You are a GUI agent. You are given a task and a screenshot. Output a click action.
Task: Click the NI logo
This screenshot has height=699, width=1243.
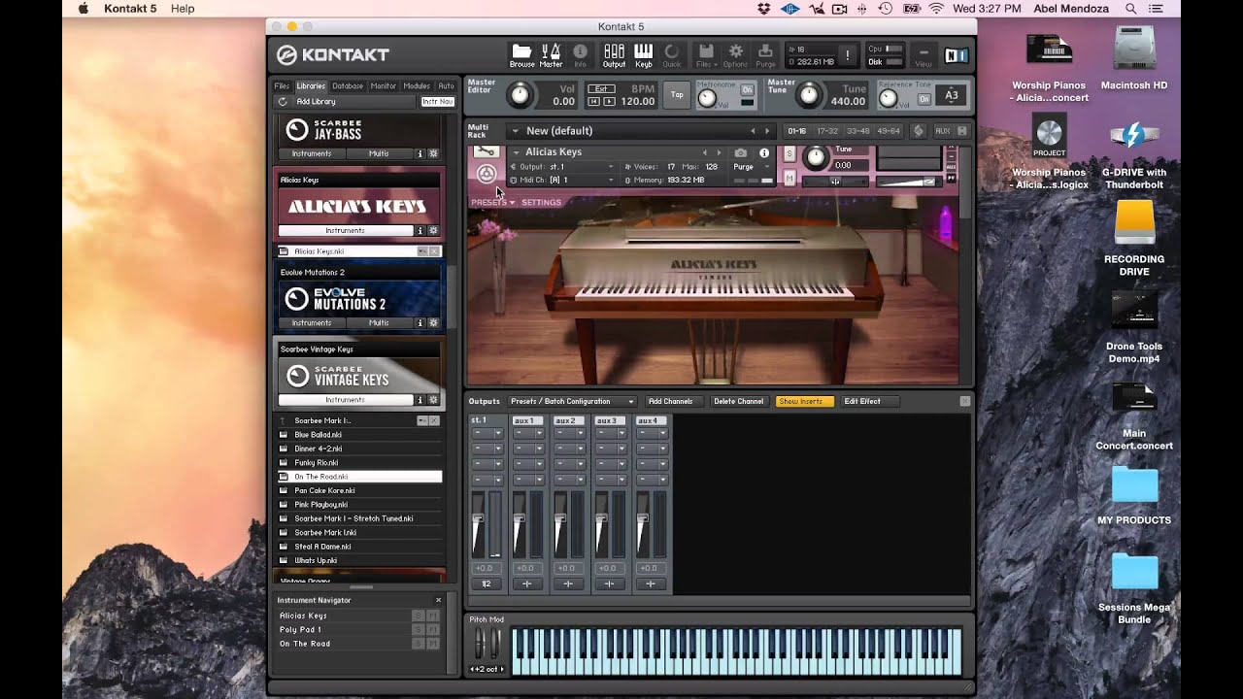pos(956,55)
